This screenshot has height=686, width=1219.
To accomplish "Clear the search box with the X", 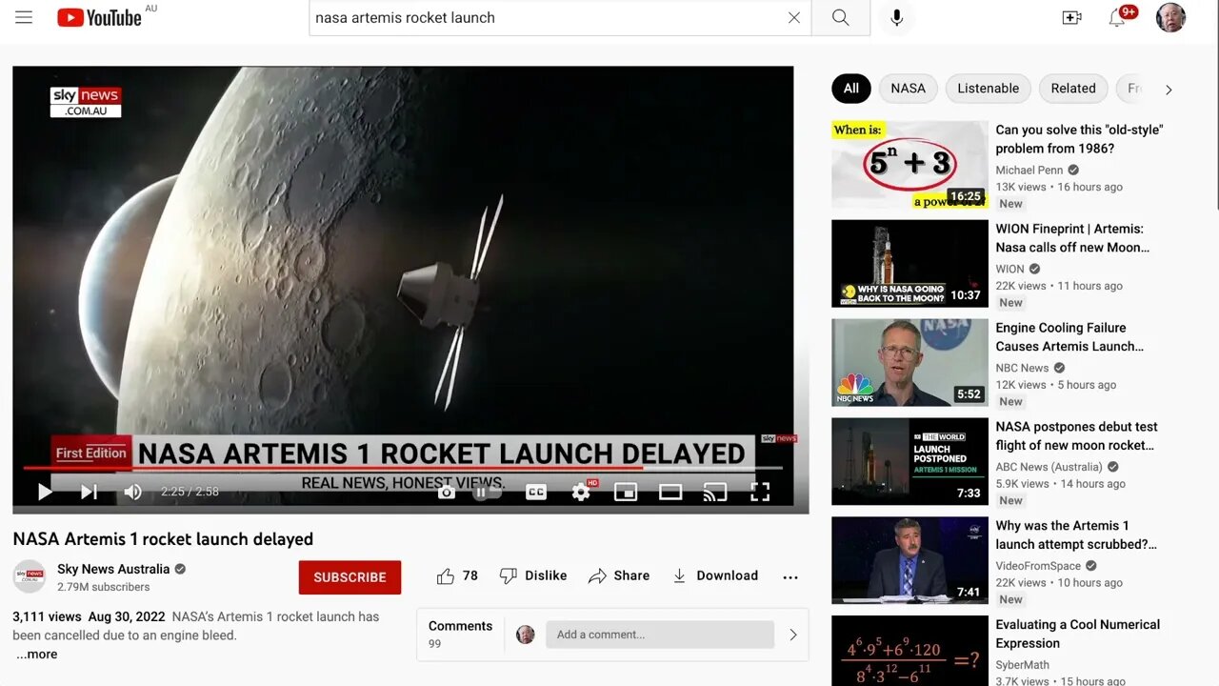I will click(793, 17).
